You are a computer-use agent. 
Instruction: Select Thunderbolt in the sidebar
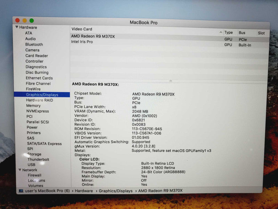click(38, 160)
